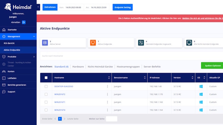
Task: Open three-dot menu for DESKTOP-0UK2OSO
Action: 108,86
